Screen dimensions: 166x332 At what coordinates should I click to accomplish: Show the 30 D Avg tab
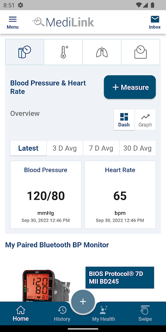137,148
